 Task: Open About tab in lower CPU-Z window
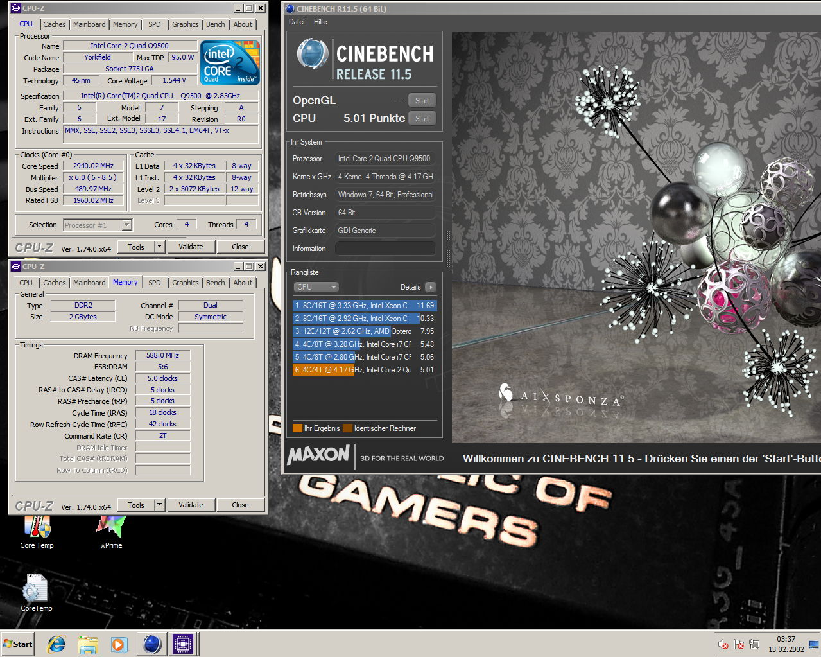point(243,283)
